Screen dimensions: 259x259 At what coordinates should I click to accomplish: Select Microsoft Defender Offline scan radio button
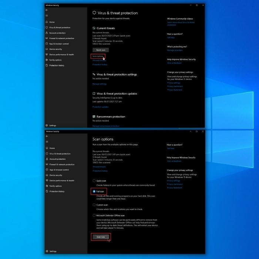click(94, 215)
